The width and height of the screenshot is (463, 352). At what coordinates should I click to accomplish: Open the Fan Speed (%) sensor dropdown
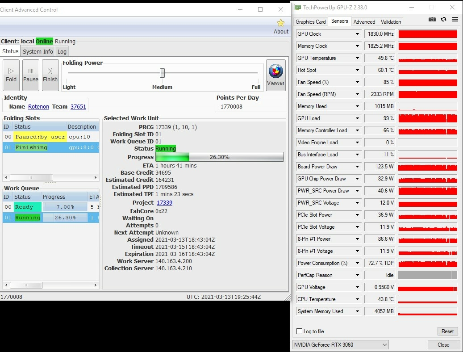(357, 82)
